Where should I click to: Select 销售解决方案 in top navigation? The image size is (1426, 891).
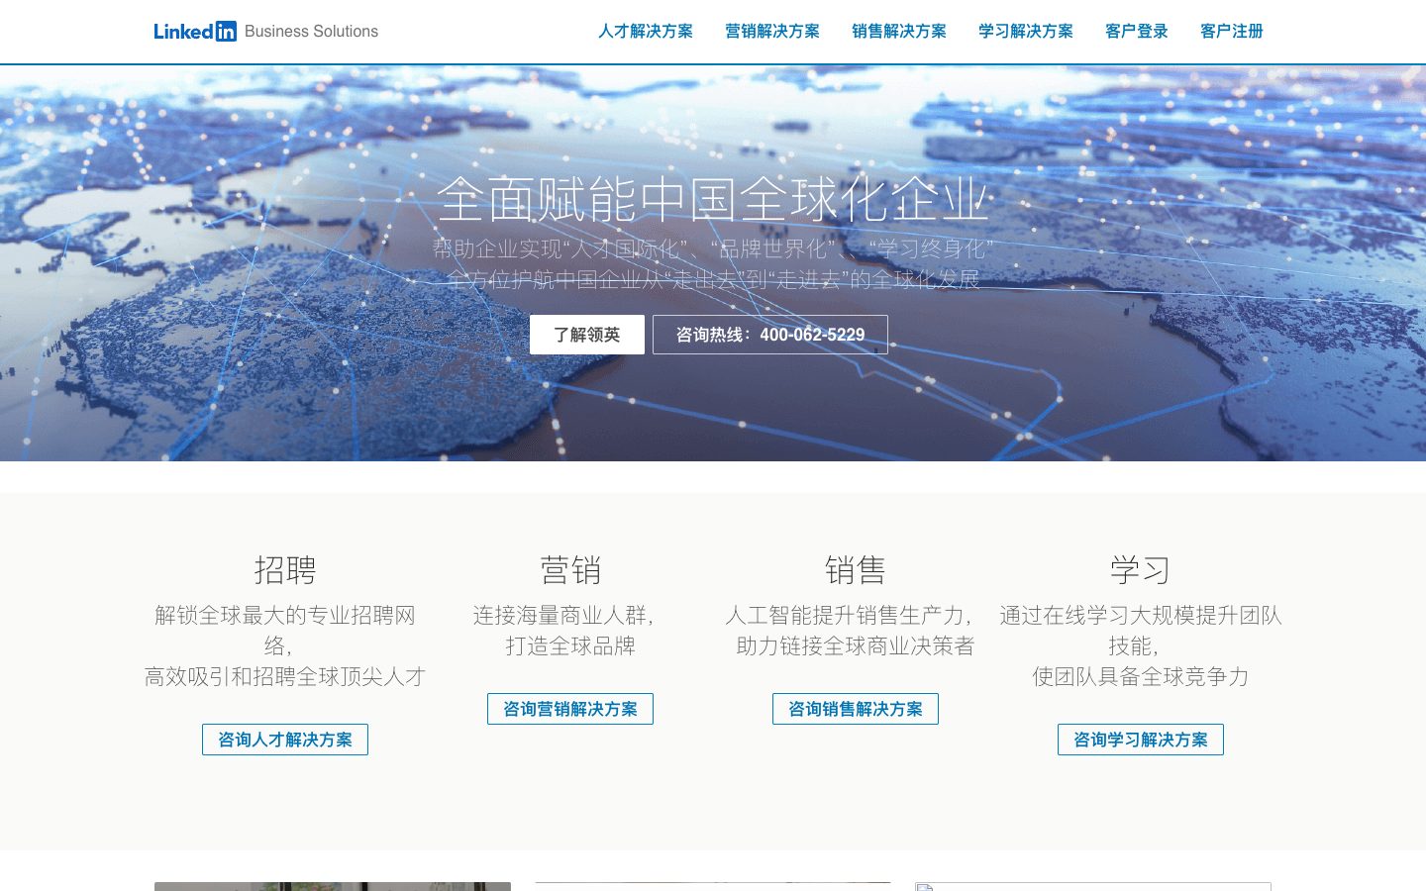coord(899,32)
